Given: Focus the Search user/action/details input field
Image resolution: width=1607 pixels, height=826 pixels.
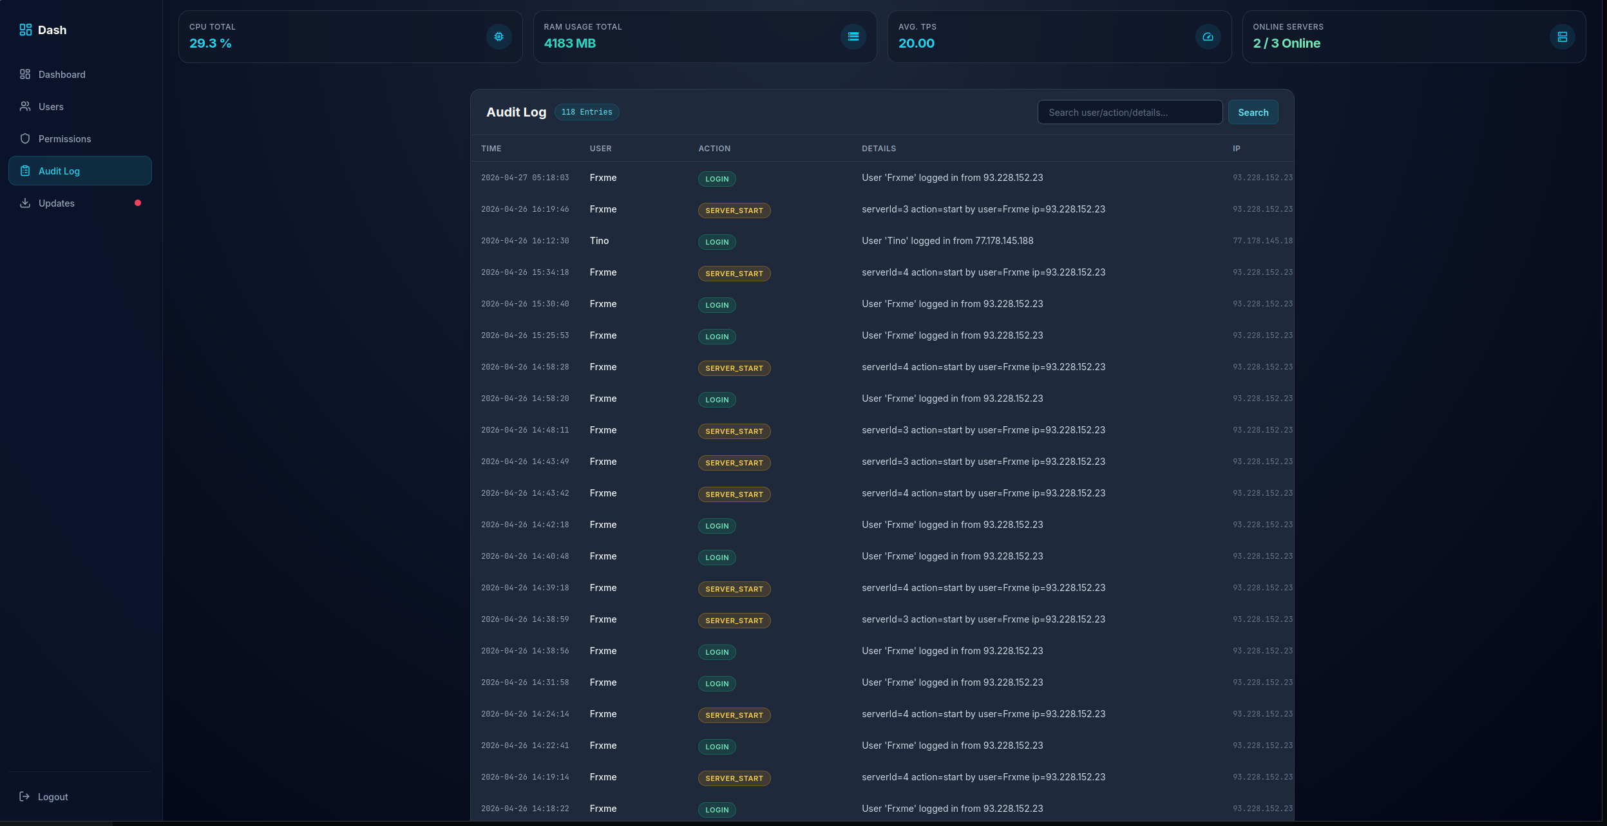Looking at the screenshot, I should tap(1130, 113).
